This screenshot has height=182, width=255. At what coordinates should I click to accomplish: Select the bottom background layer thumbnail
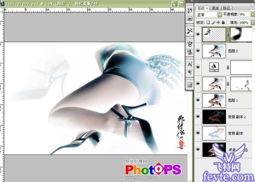pos(214,150)
